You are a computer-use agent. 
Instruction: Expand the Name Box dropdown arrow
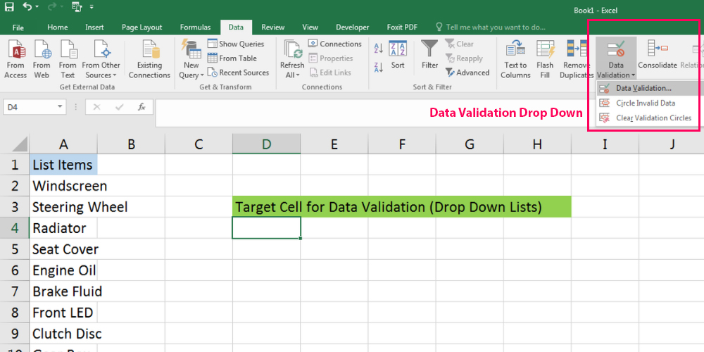tap(60, 107)
